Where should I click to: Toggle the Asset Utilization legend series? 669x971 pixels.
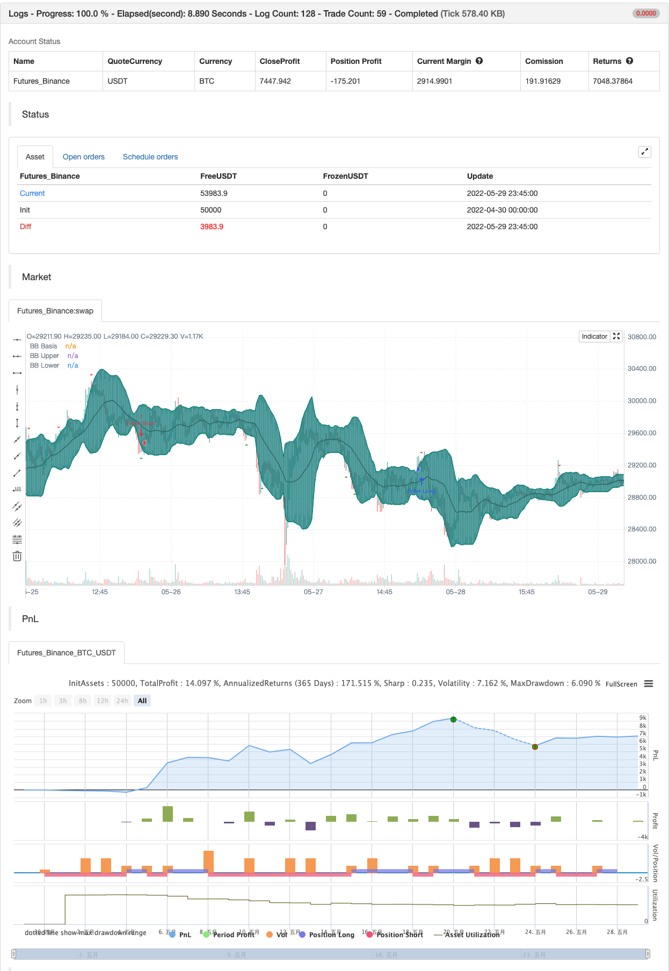pos(467,935)
